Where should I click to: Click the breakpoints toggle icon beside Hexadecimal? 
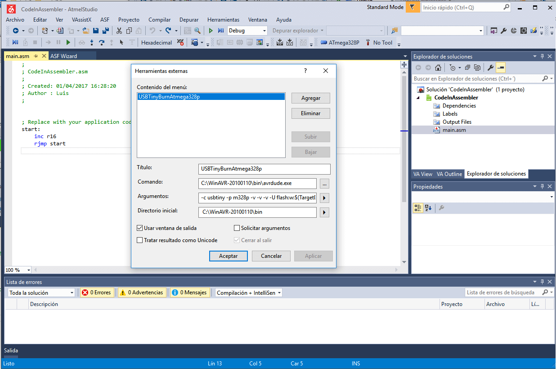[x=180, y=42]
